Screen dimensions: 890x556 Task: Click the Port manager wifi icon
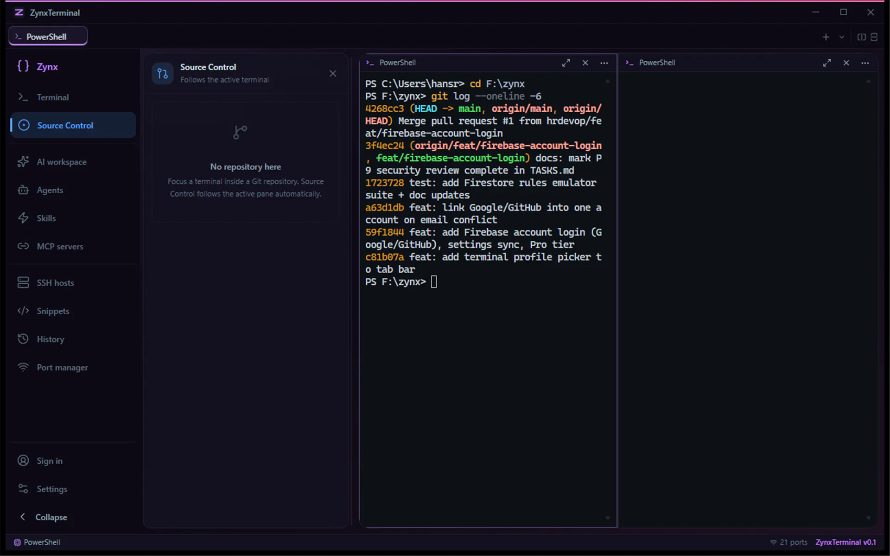pyautogui.click(x=23, y=367)
